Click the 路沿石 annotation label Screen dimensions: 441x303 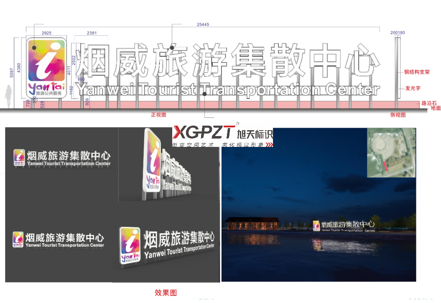tap(429, 103)
